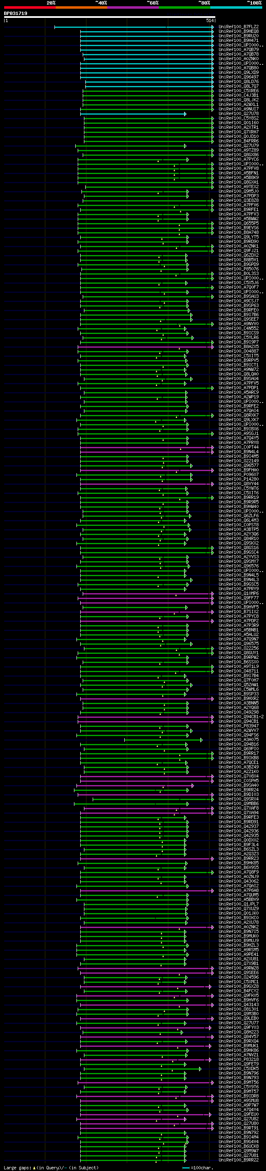This screenshot has height=1171, width=266.
Task: Click the UniRef100_B9RFE1 label
Action: [238, 209]
